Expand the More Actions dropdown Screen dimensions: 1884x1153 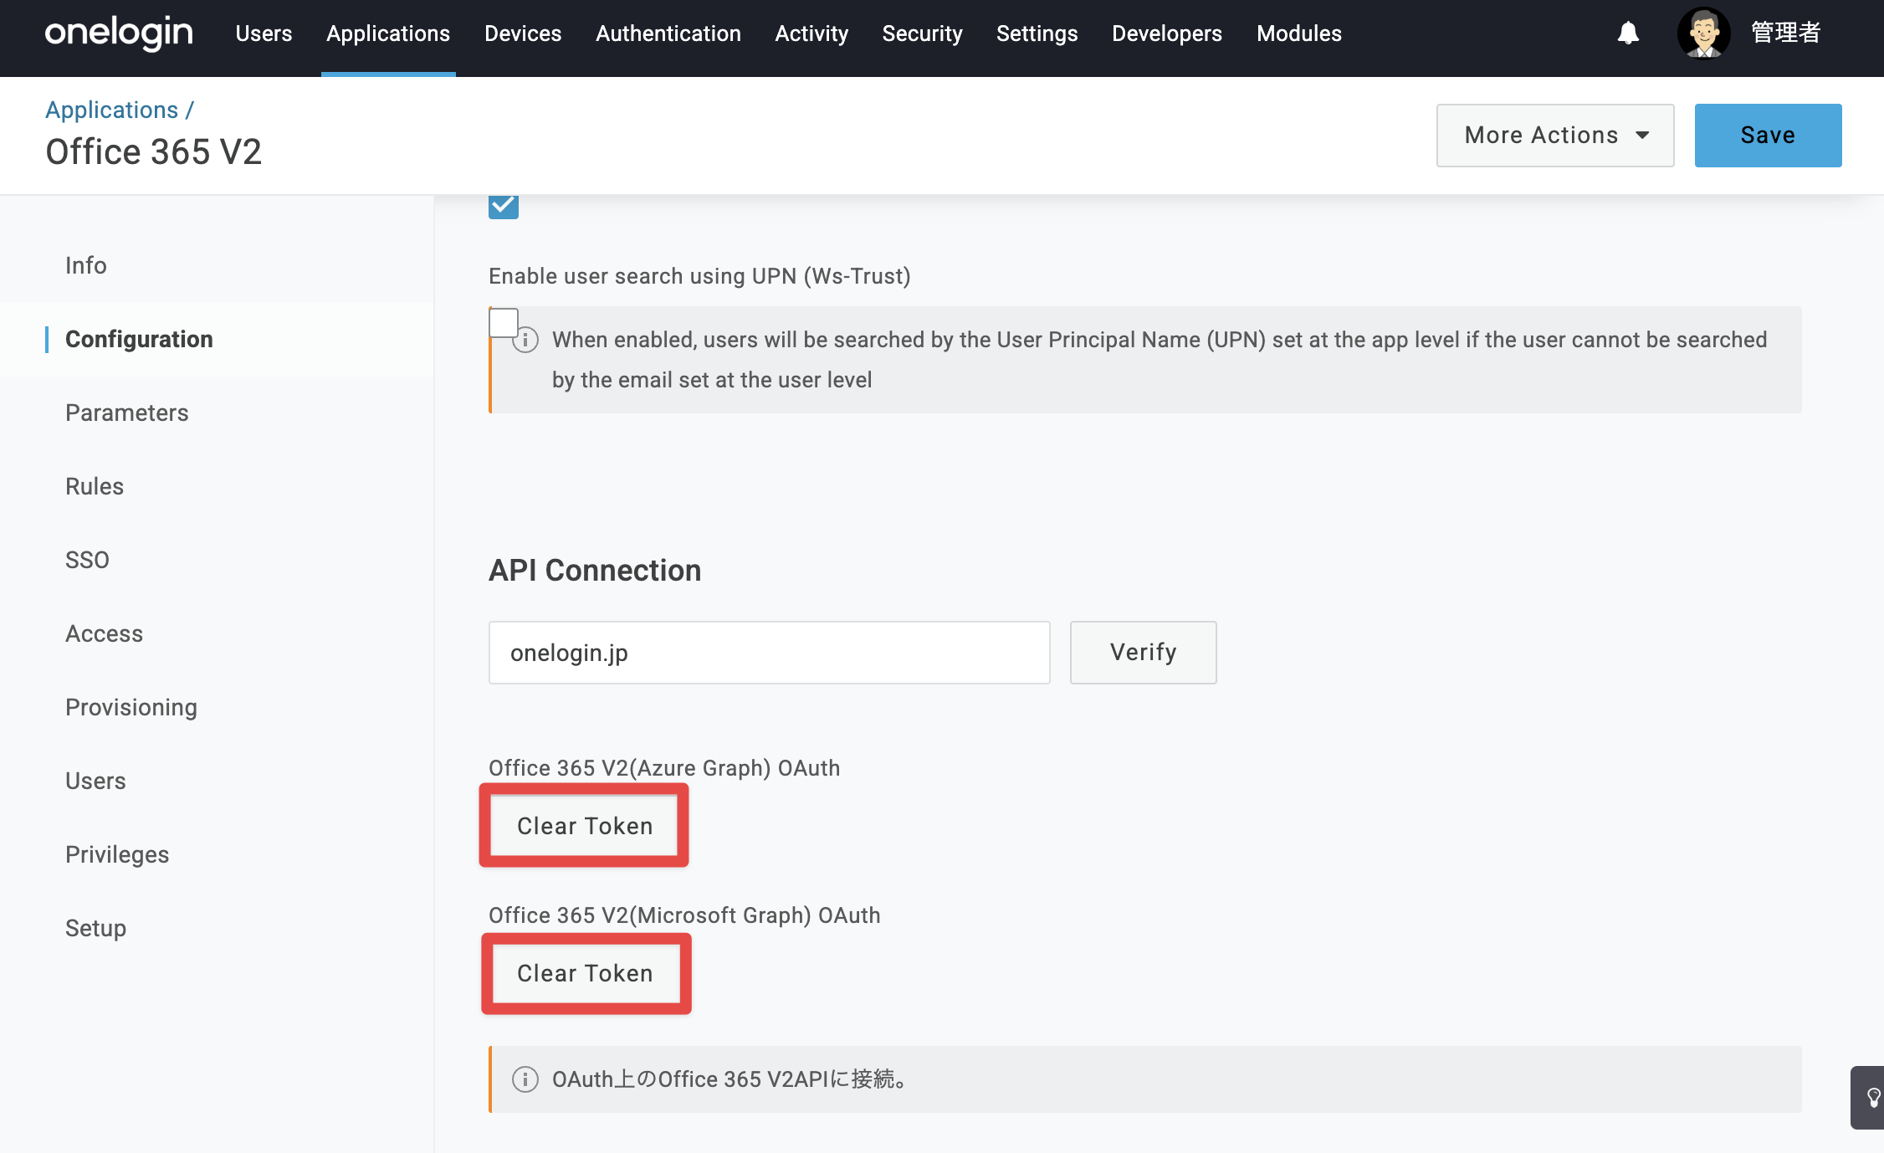[1555, 136]
